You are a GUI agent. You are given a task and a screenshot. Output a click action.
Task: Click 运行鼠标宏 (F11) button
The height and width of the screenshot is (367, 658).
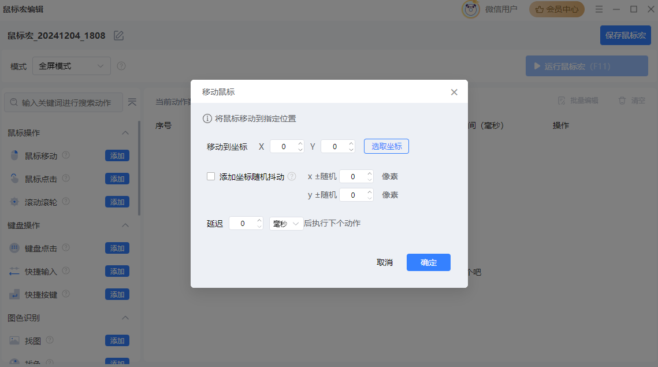(x=587, y=66)
